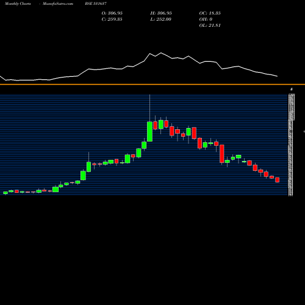
Task: Click the MunafaSutra.com label
Action: tap(58, 4)
